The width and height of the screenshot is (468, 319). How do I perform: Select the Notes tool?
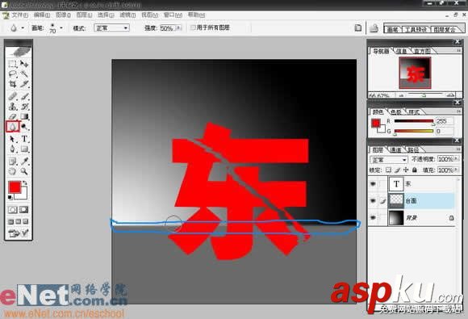12,162
